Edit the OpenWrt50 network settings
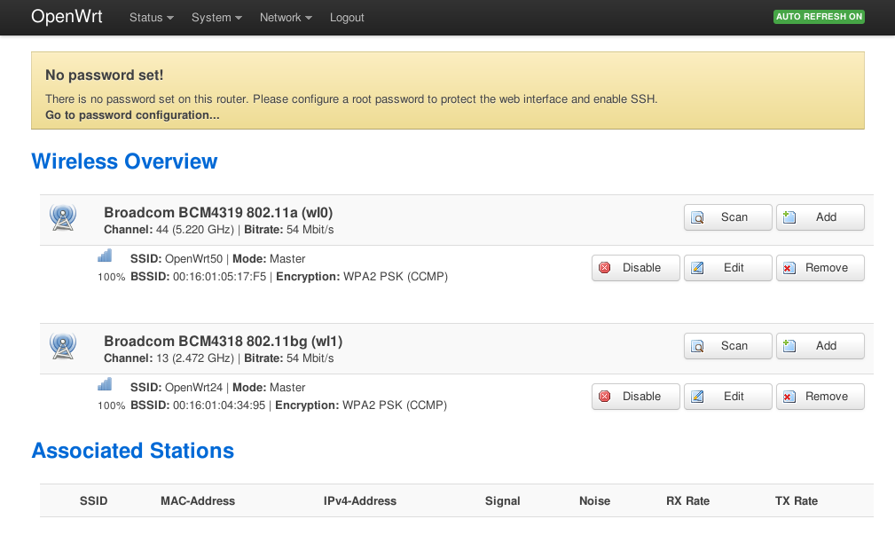 tap(727, 268)
